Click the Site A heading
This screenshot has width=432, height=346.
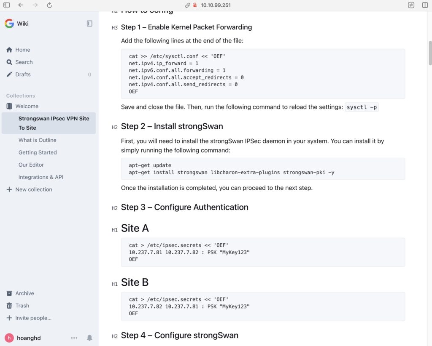[135, 228]
